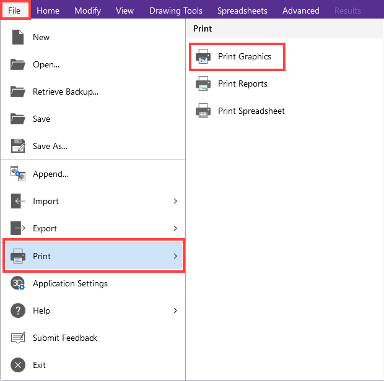Click the Print Graphics printer icon
This screenshot has height=381, width=384.
point(203,57)
